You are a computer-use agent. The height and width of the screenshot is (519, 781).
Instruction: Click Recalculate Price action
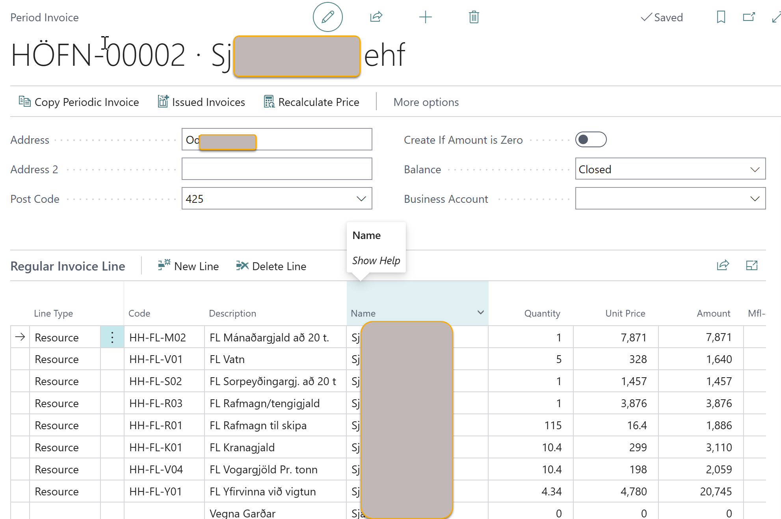[x=311, y=102]
